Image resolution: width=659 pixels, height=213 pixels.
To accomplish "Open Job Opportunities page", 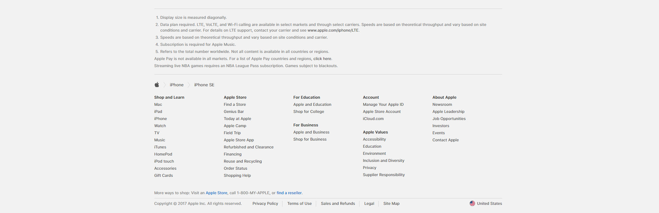I will 449,119.
